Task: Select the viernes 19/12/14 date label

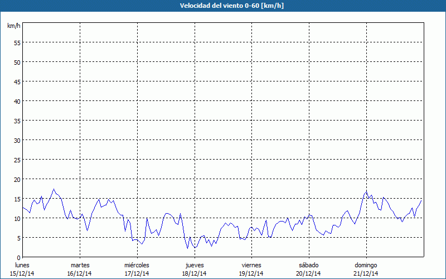Action: pyautogui.click(x=251, y=269)
